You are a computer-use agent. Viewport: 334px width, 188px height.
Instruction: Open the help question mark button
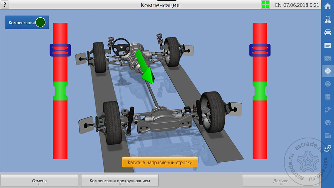4,4
